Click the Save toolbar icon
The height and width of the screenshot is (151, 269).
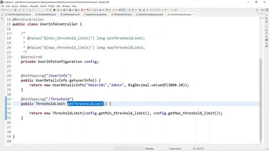coord(8,10)
